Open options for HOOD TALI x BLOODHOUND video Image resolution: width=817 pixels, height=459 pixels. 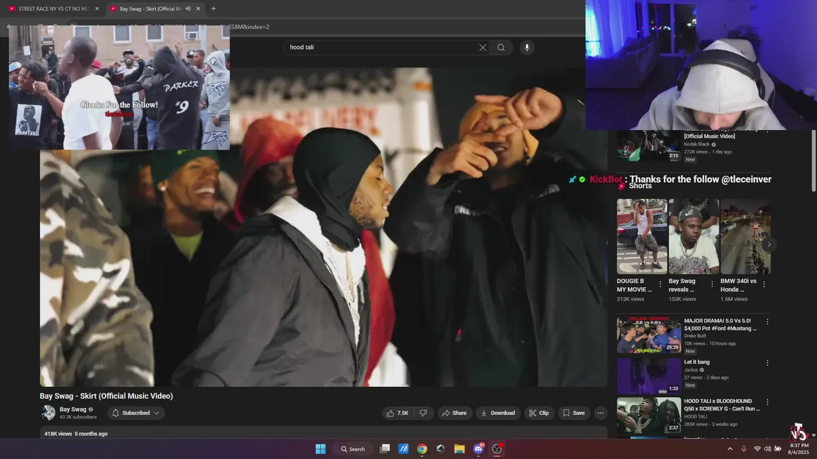767,402
